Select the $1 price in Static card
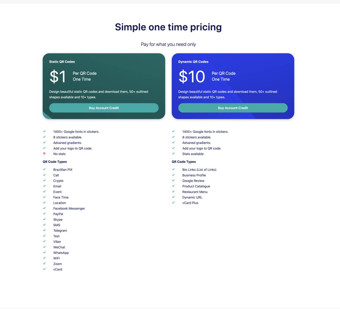340x309 pixels. [58, 76]
